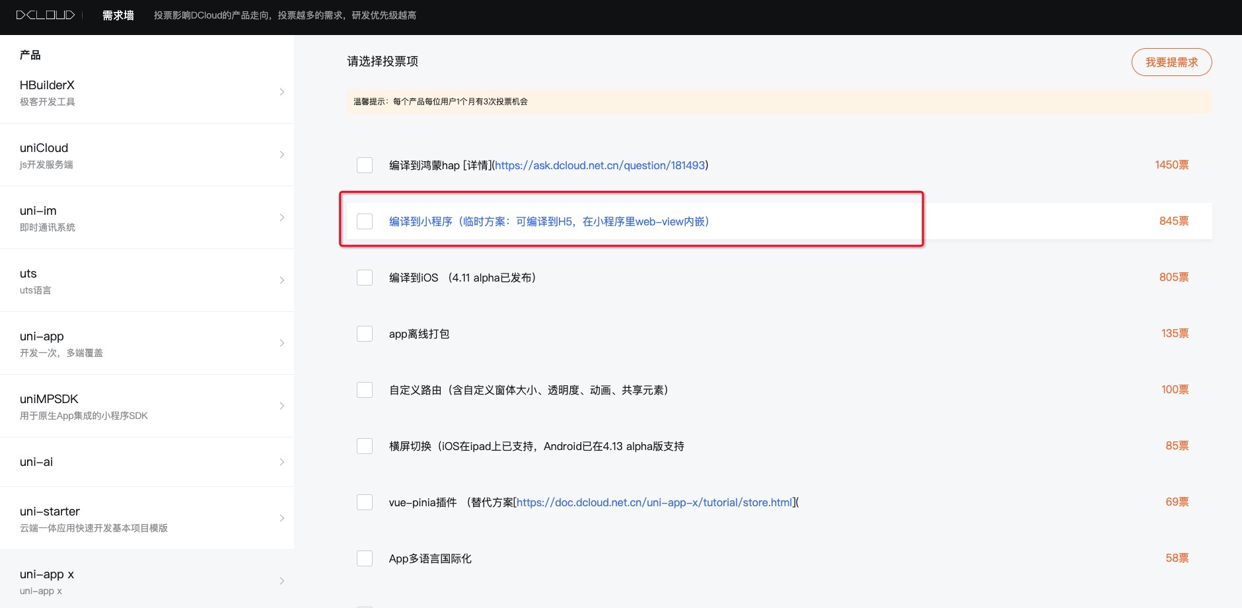Expand uni-app x chevron arrow
The width and height of the screenshot is (1242, 608).
click(x=282, y=581)
